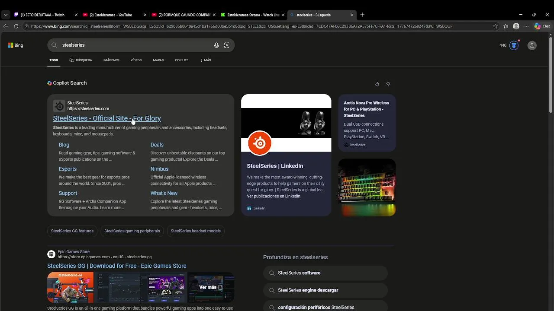This screenshot has height=311, width=554.
Task: Open SteelSeries | LinkedIn card title
Action: pos(275,166)
